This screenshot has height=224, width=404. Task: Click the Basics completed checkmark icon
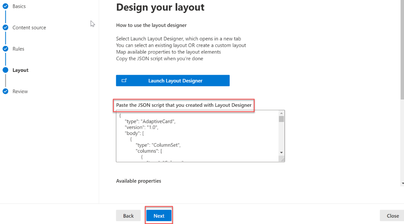pyautogui.click(x=5, y=6)
